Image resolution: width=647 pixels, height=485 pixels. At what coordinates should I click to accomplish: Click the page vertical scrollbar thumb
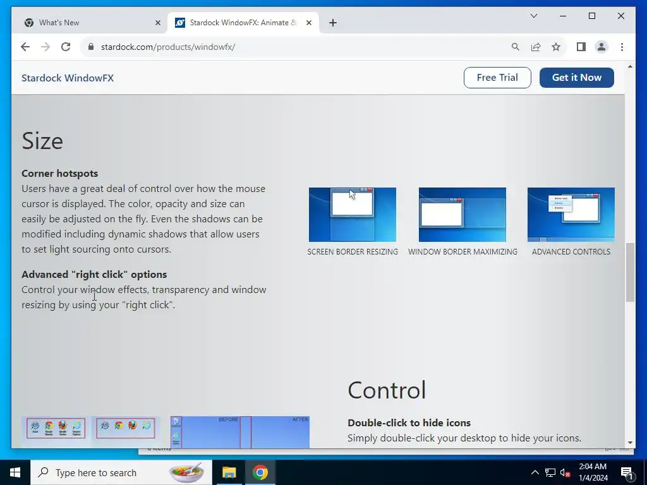tap(630, 273)
